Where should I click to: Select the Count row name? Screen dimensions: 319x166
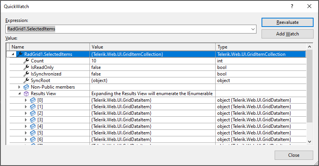pyautogui.click(x=37, y=61)
